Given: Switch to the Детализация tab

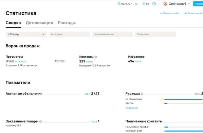Looking at the screenshot, I should 39,23.
